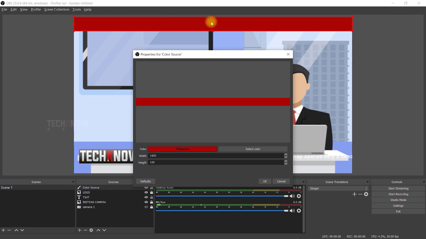Viewport: 426px width, 239px height.
Task: Click the LOGO image source icon
Action: point(79,192)
